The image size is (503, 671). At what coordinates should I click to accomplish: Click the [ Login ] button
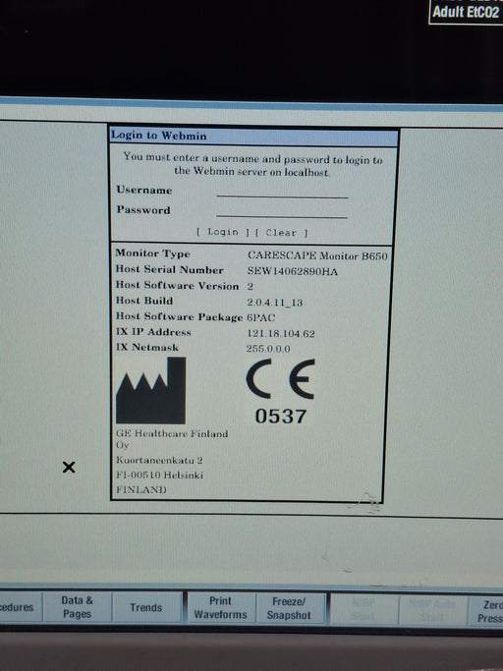tap(223, 232)
